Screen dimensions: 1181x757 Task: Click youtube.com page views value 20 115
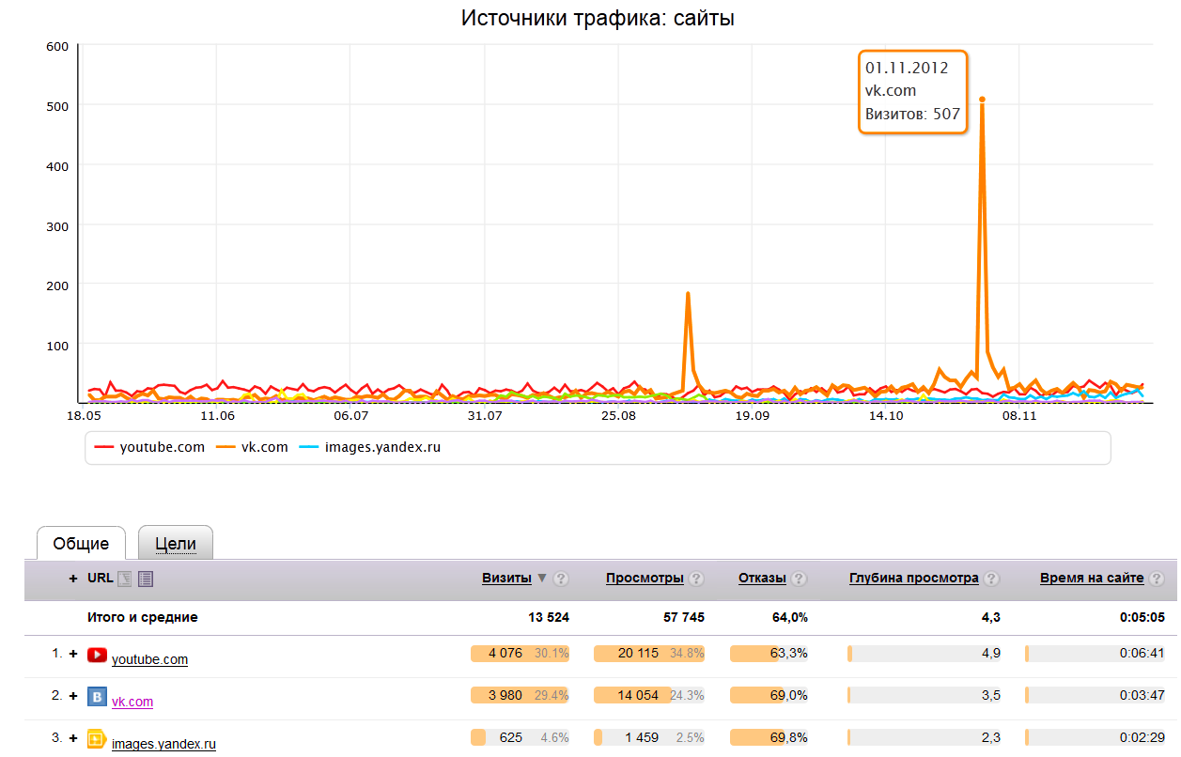point(638,654)
